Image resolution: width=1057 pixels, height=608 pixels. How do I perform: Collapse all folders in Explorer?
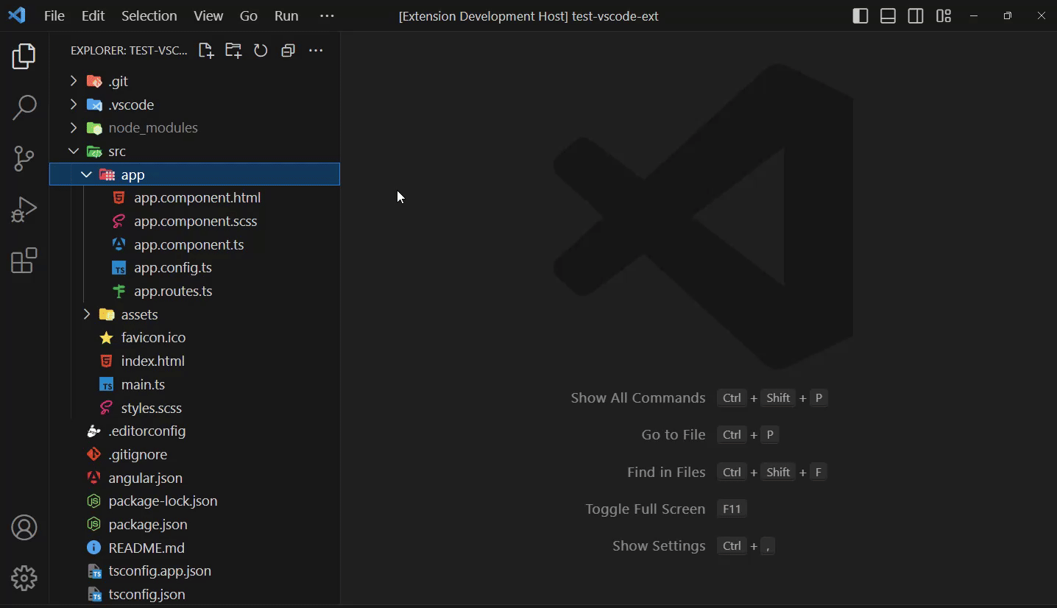pos(288,50)
